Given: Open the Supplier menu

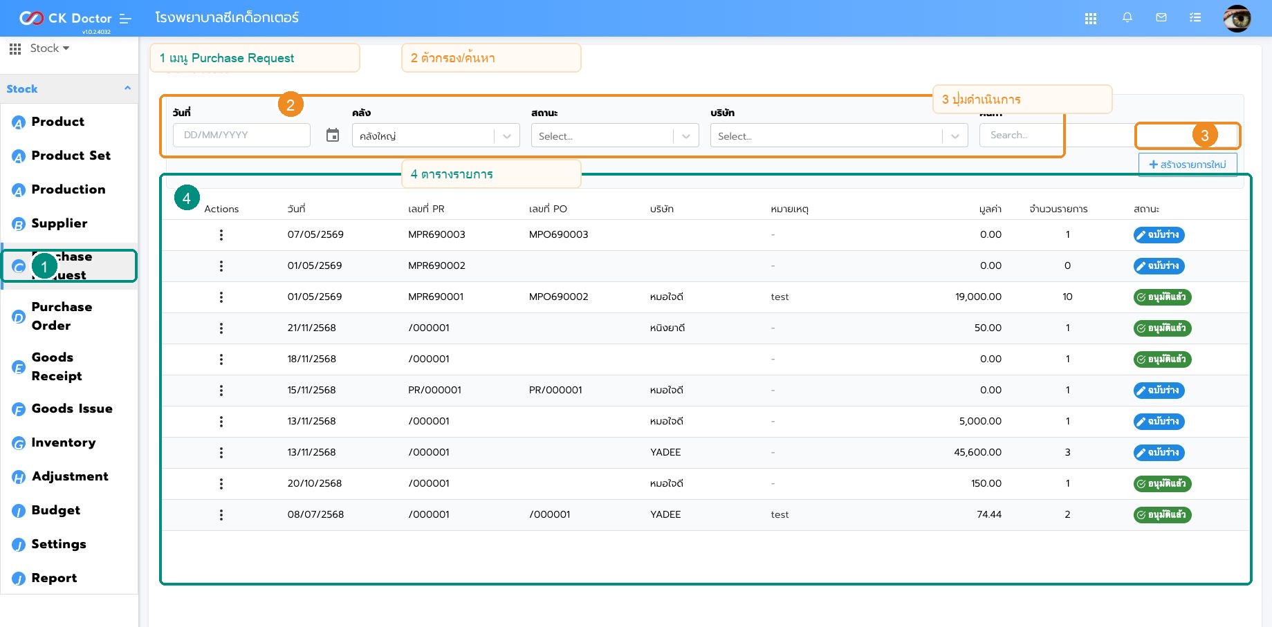Looking at the screenshot, I should (x=59, y=223).
